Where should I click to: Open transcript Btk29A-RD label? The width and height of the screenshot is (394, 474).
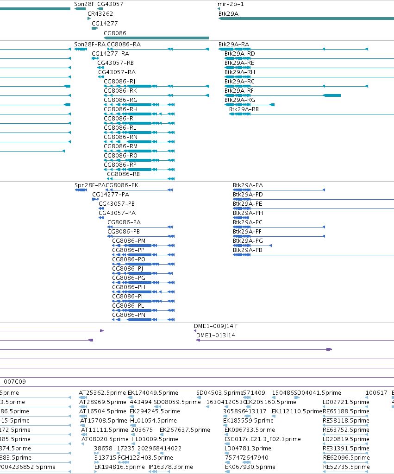tap(240, 54)
